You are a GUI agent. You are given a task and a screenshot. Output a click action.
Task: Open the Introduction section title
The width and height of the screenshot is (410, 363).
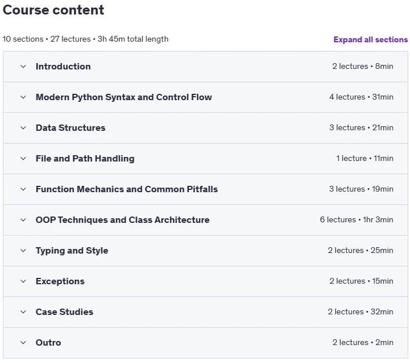[63, 67]
